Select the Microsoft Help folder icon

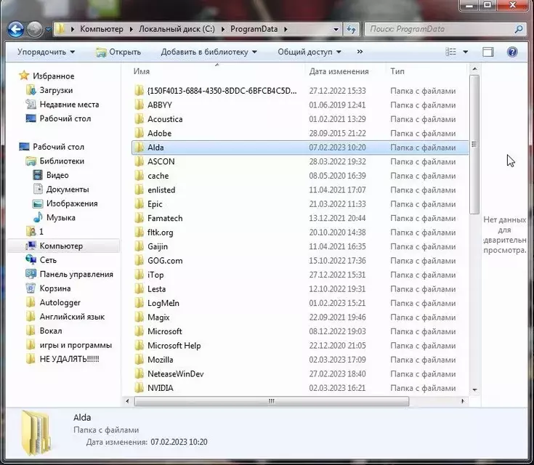coord(139,345)
